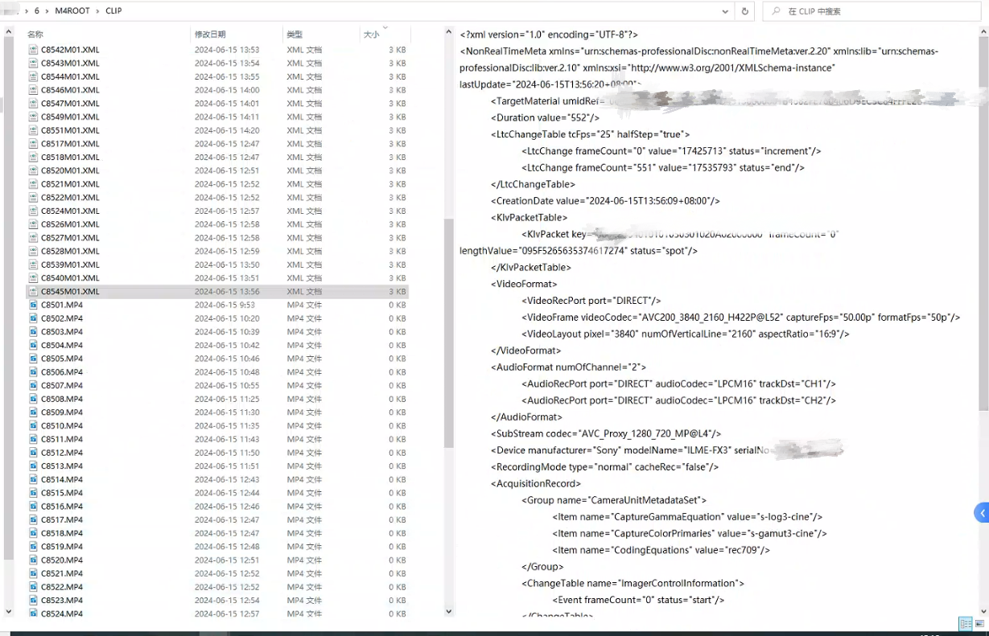Click the file icon next to C8527M01.XML
Viewport: 989px width, 636px height.
(x=34, y=238)
